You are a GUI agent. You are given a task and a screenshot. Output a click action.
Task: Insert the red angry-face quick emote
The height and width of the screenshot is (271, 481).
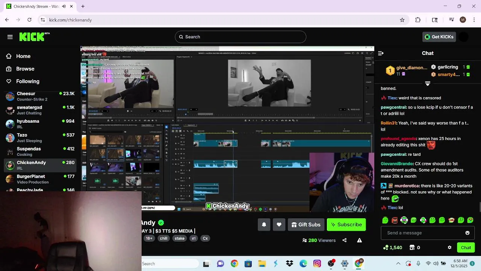click(395, 220)
